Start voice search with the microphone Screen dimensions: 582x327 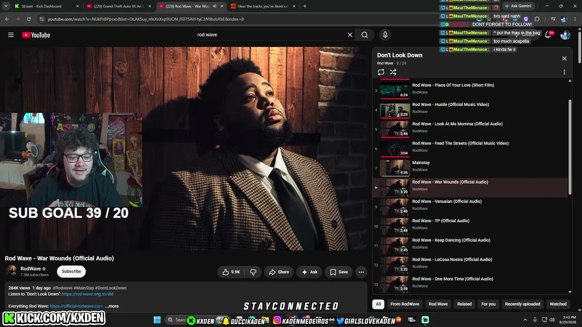click(385, 35)
